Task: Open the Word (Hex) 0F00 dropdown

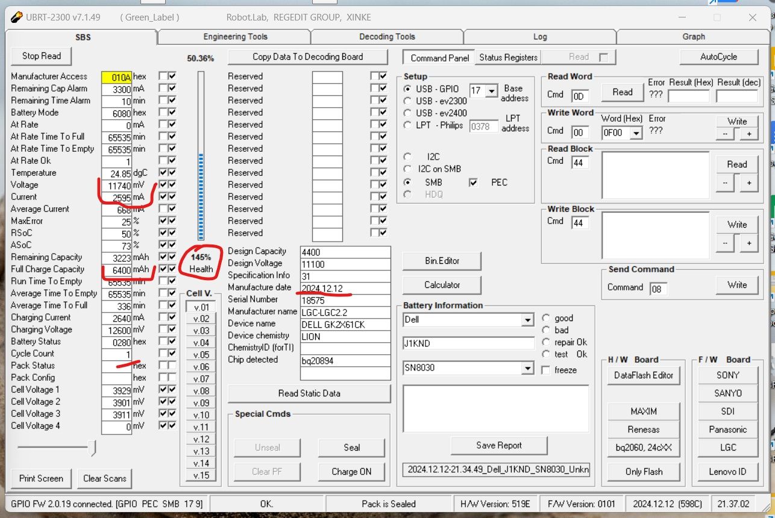Action: coord(636,133)
